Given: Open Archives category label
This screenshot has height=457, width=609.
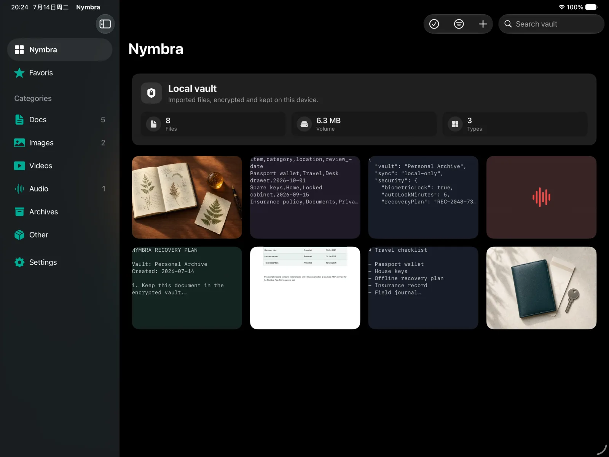Looking at the screenshot, I should [x=43, y=212].
